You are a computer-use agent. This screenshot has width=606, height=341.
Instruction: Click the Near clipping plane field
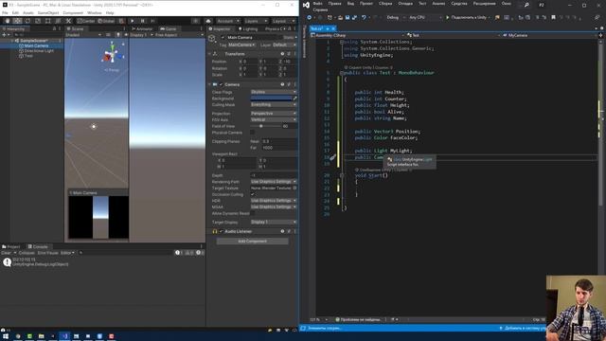pos(279,141)
